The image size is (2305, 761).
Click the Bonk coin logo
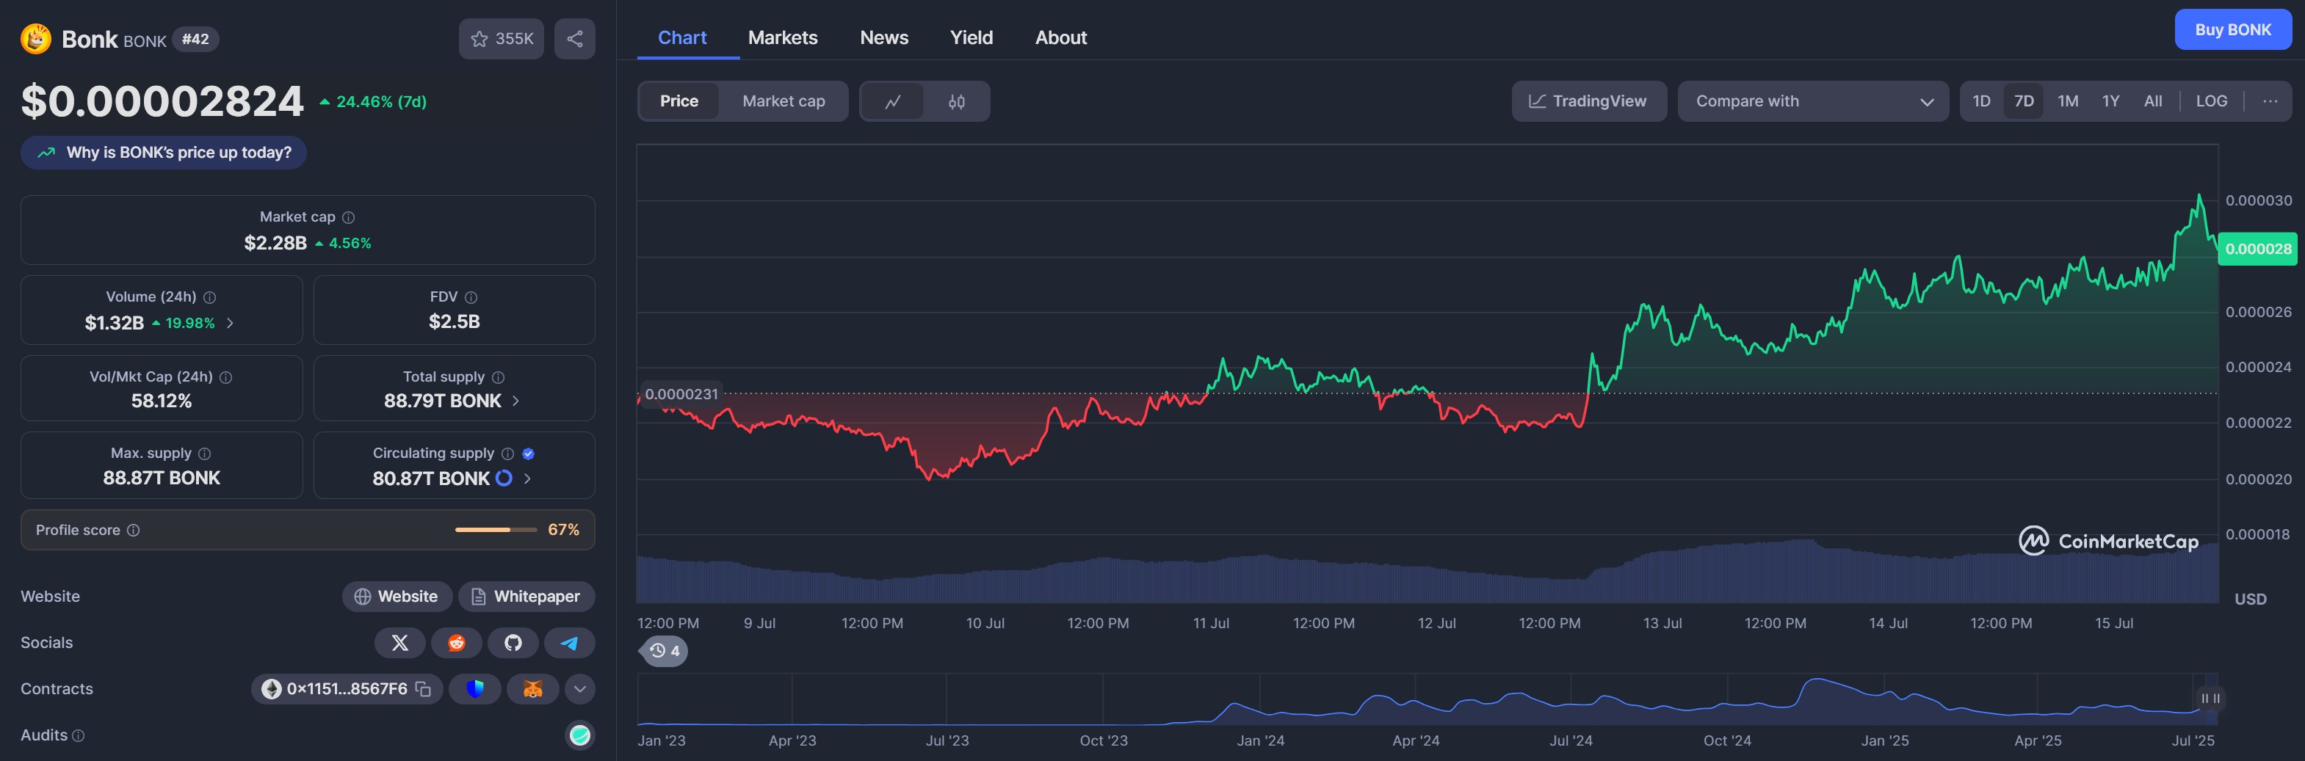(x=36, y=38)
